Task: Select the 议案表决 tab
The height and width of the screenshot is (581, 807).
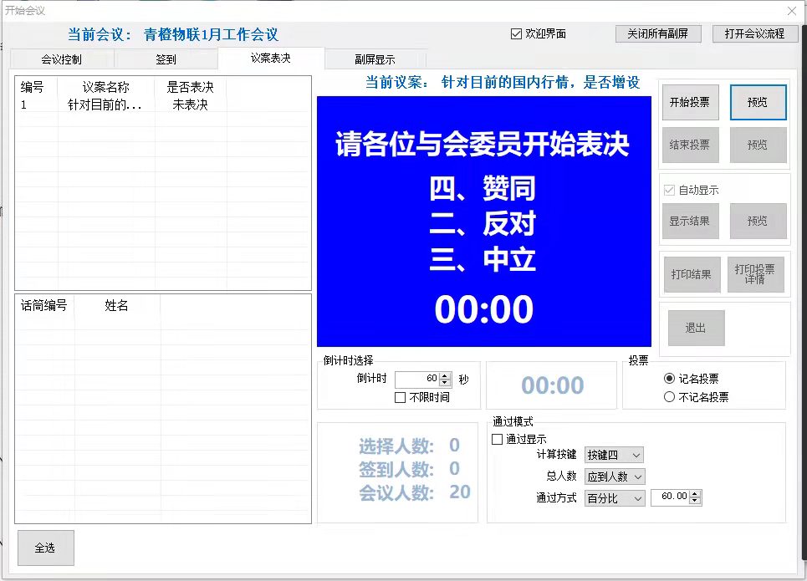Action: [271, 59]
